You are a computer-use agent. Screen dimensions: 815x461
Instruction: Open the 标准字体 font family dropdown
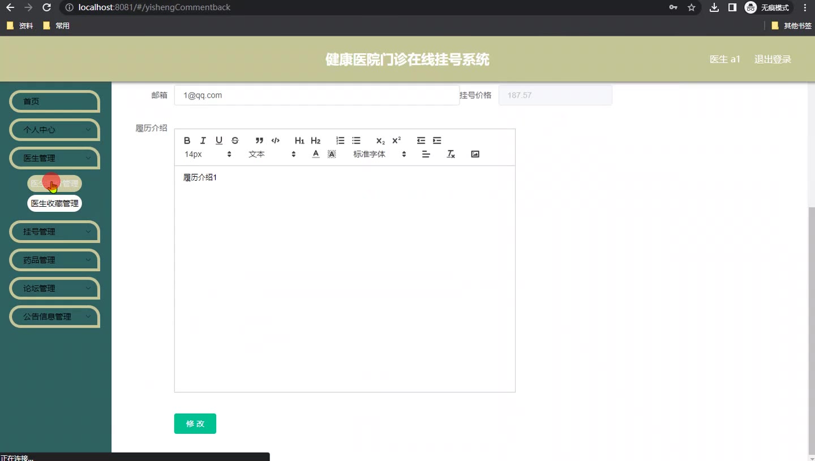point(379,154)
